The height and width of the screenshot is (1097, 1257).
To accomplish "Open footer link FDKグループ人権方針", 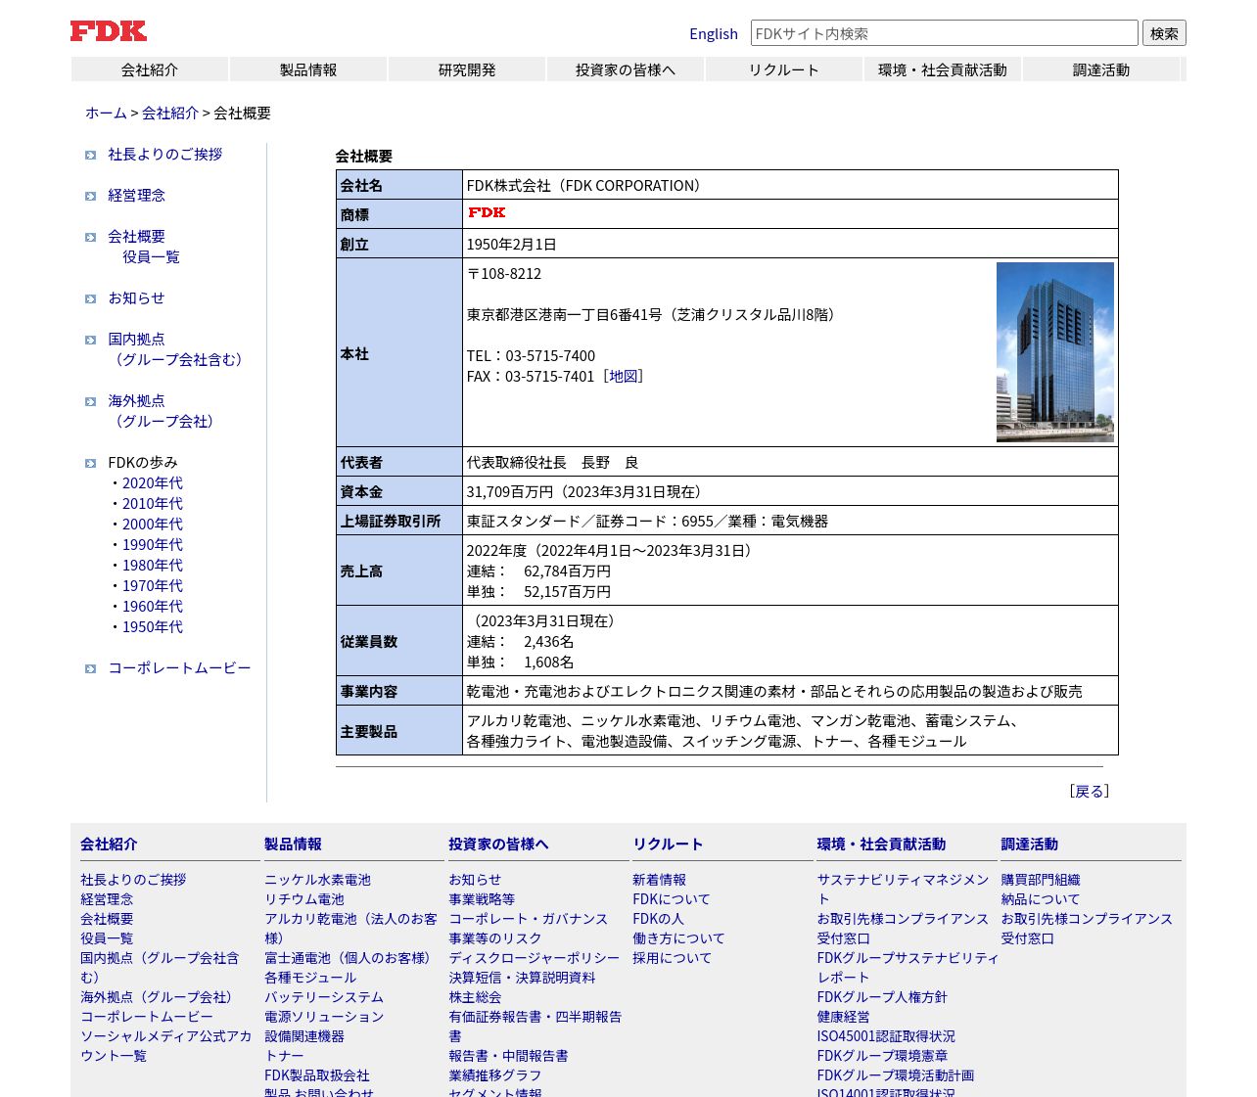I will 882,998.
